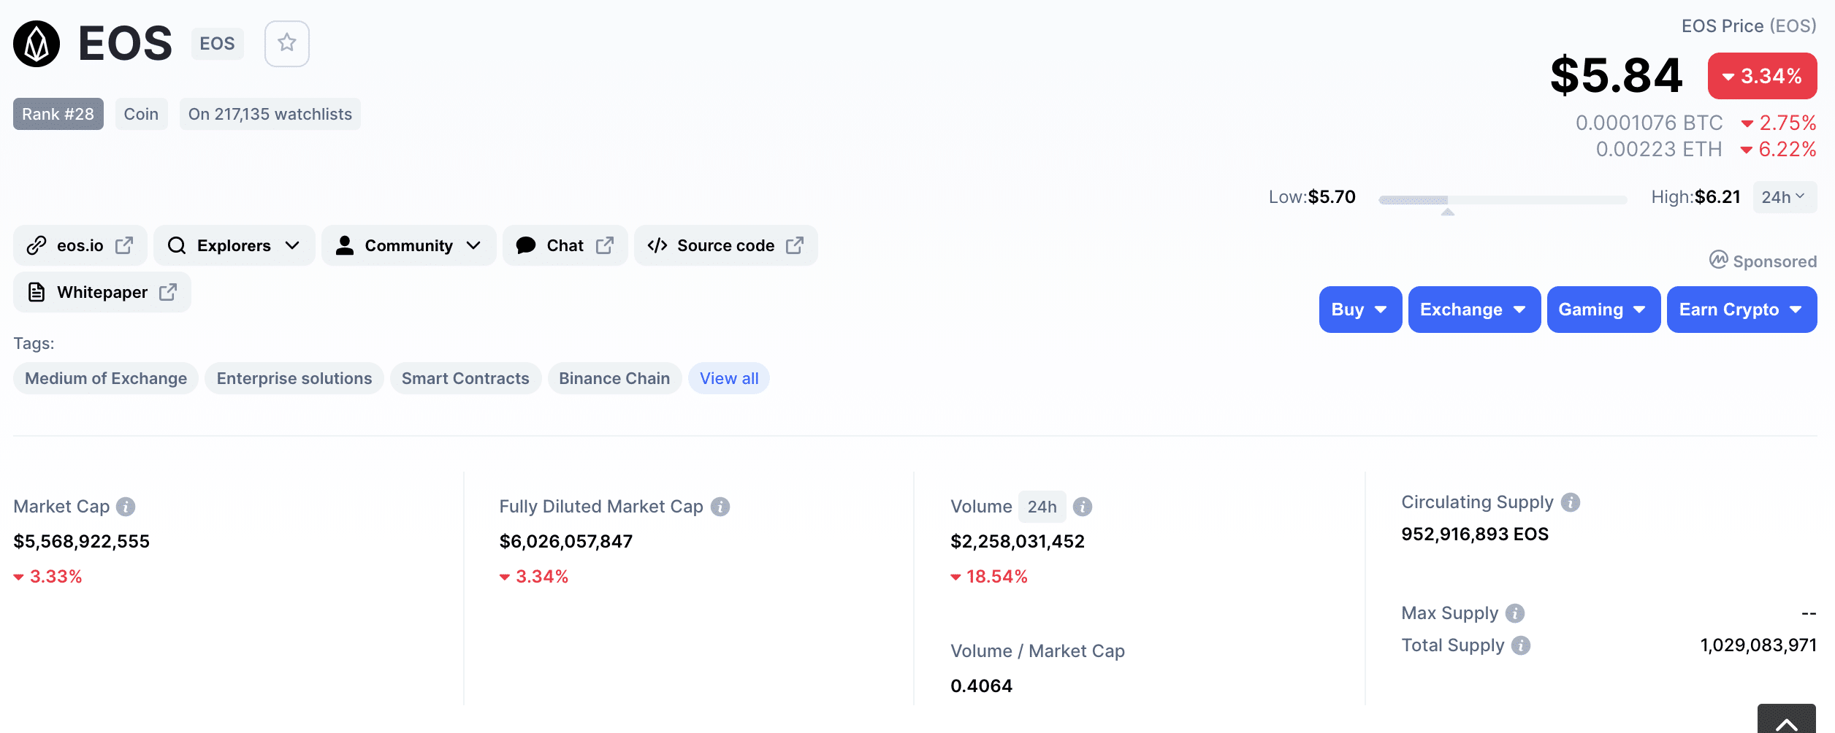1835x733 pixels.
Task: Click the Volume / Market Cap 0.4064 value
Action: [982, 686]
